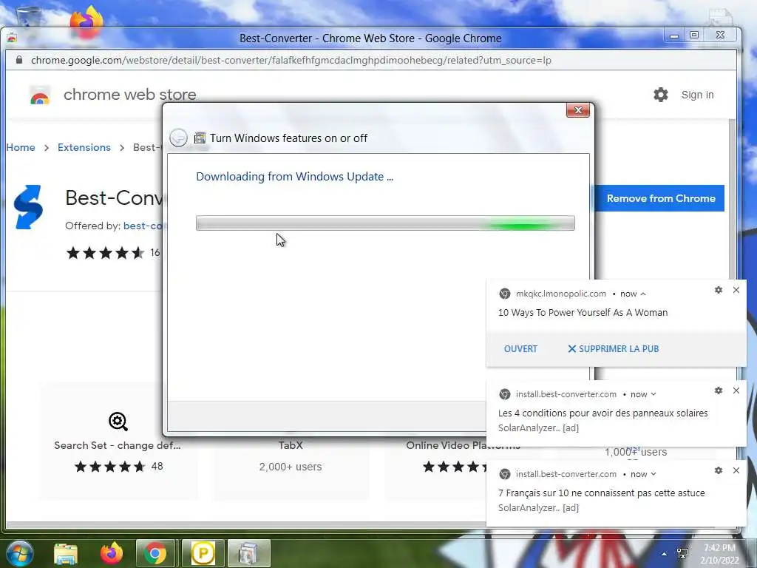757x568 pixels.
Task: Open the Firefox desktop shortcut
Action: [x=87, y=21]
